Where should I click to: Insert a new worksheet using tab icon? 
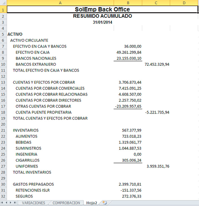coord(105,203)
